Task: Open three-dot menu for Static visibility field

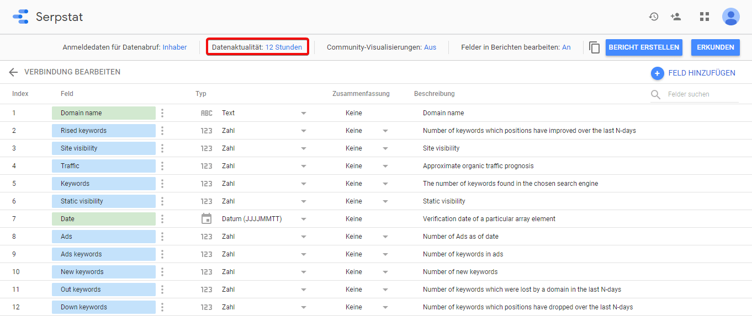Action: tap(162, 201)
